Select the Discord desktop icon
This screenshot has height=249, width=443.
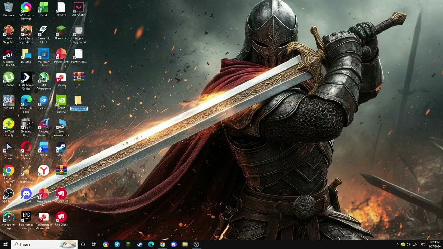coord(26,193)
